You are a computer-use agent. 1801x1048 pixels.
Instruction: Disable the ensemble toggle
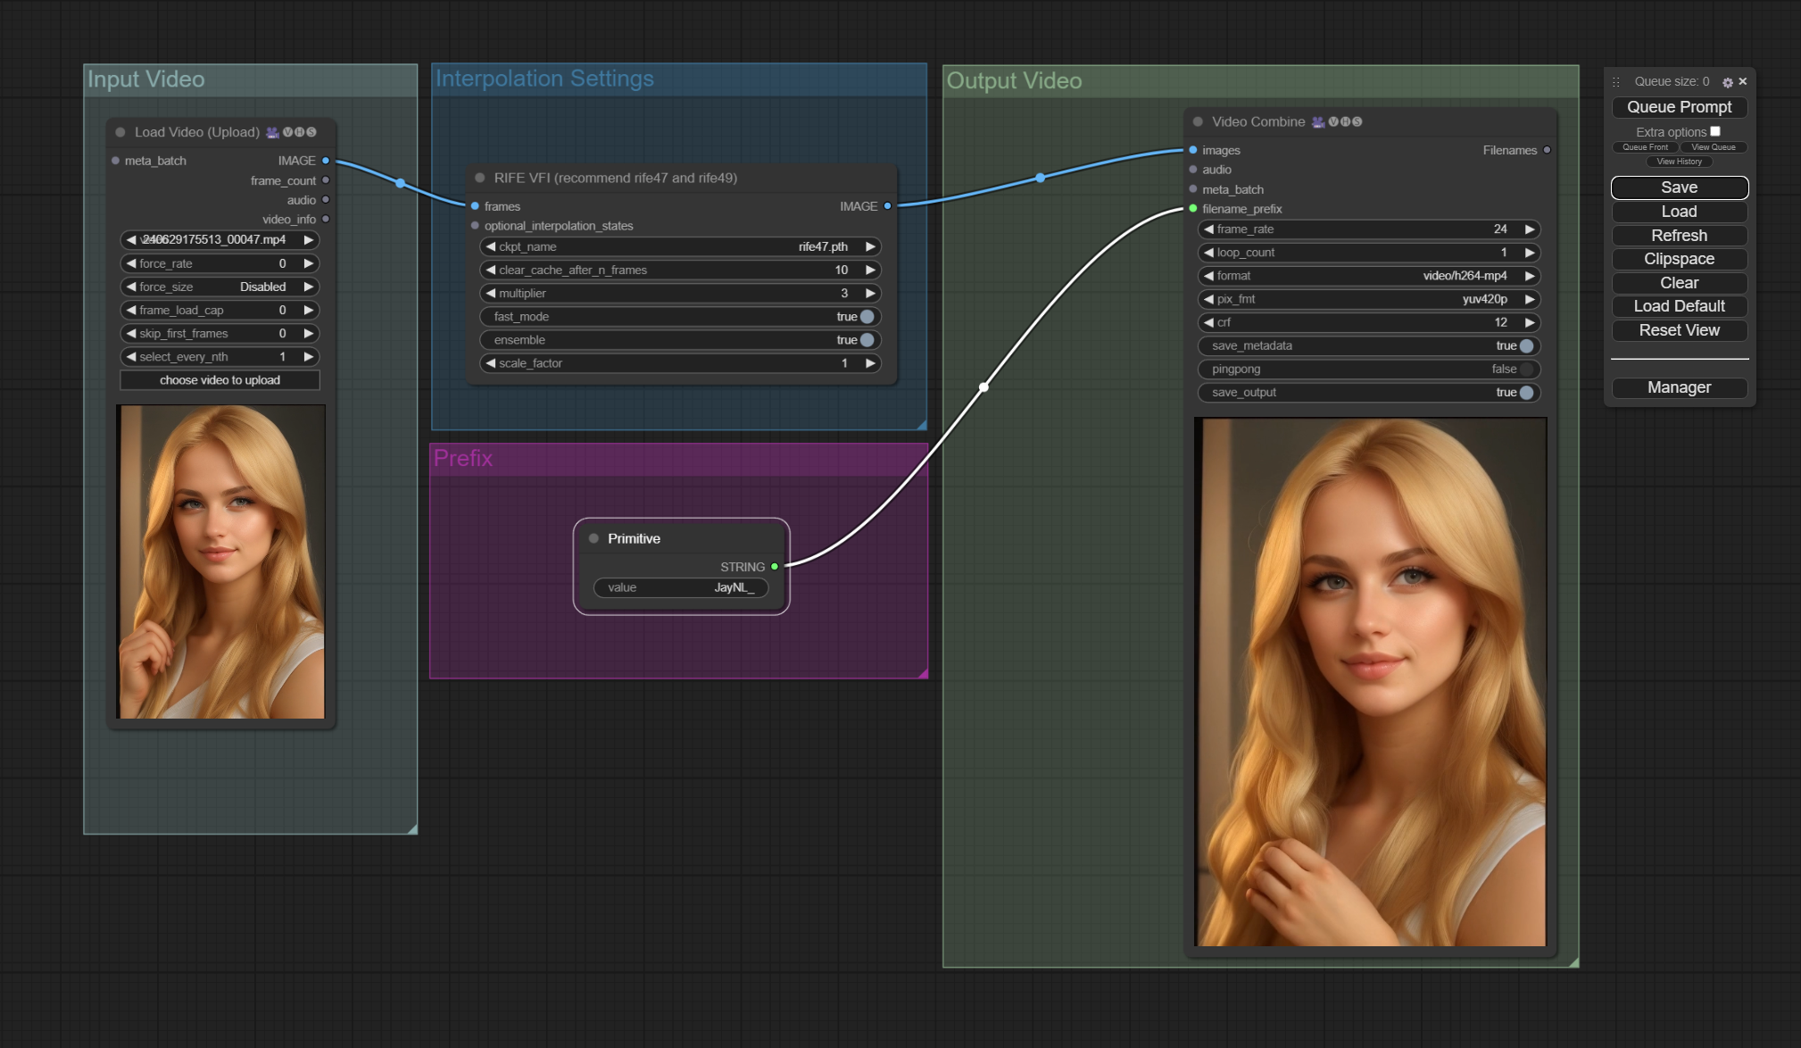tap(867, 340)
